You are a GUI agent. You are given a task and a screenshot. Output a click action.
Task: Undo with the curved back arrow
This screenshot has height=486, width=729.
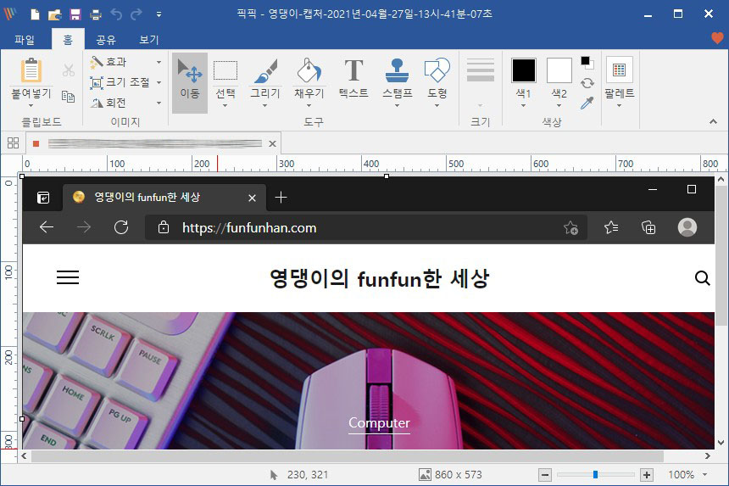coord(116,14)
